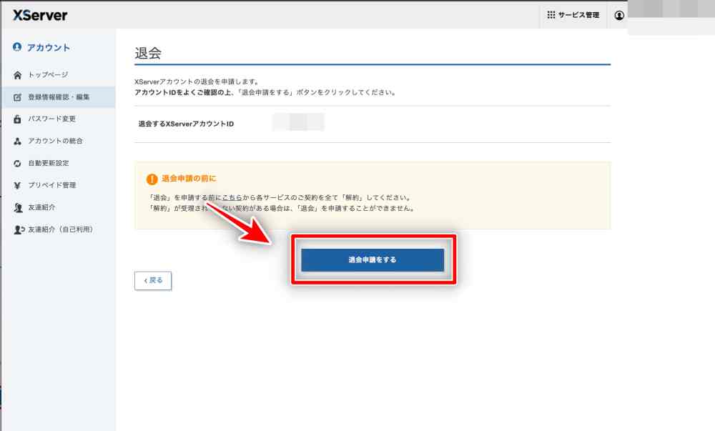Click the yen icon beside プリペイド管理
This screenshot has height=431, width=715.
click(x=18, y=186)
